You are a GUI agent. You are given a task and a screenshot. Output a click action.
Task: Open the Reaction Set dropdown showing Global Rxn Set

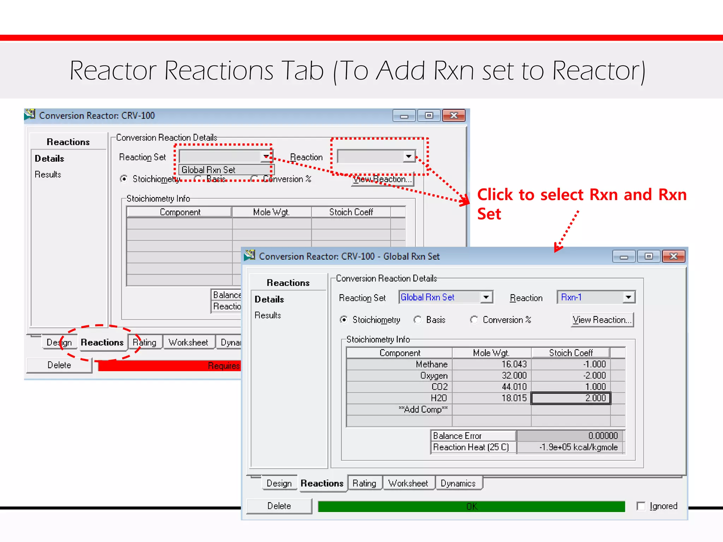486,297
